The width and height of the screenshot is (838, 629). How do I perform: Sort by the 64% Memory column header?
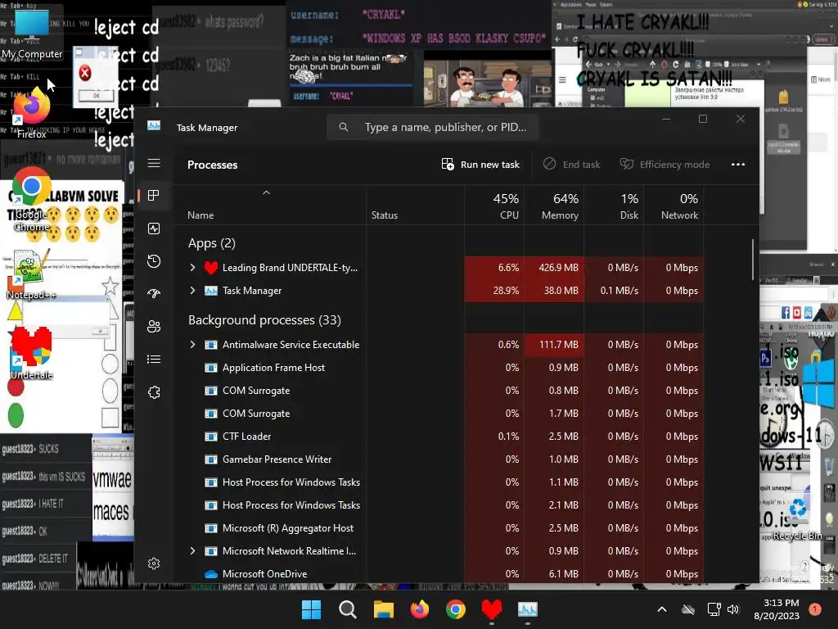coord(555,206)
